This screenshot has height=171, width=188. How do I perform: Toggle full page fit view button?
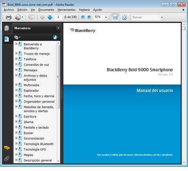click(x=124, y=17)
